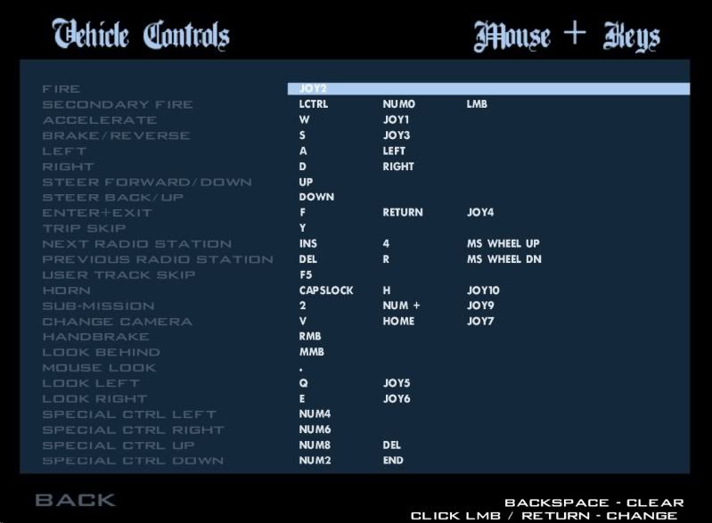712x523 pixels.
Task: Select the highlighted JOY2 binding for Fire
Action: (313, 88)
